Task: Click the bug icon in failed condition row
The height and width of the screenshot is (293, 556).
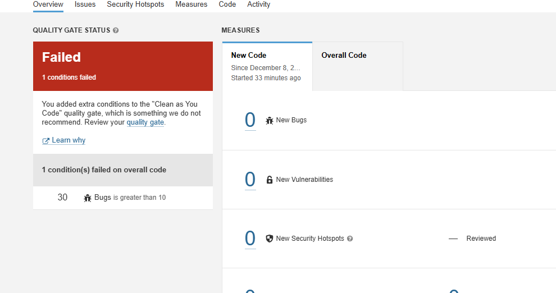Action: point(88,198)
